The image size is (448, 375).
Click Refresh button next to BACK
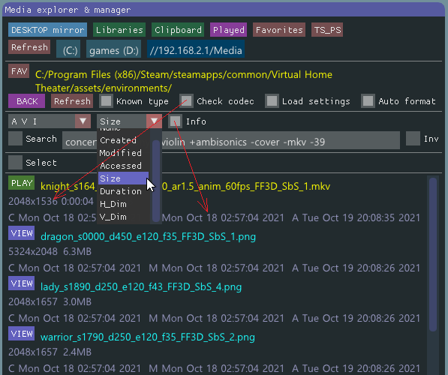72,101
